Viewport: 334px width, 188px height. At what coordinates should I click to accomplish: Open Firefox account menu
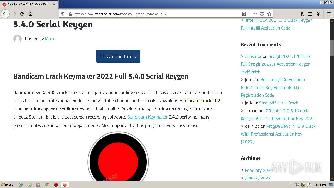318,14
